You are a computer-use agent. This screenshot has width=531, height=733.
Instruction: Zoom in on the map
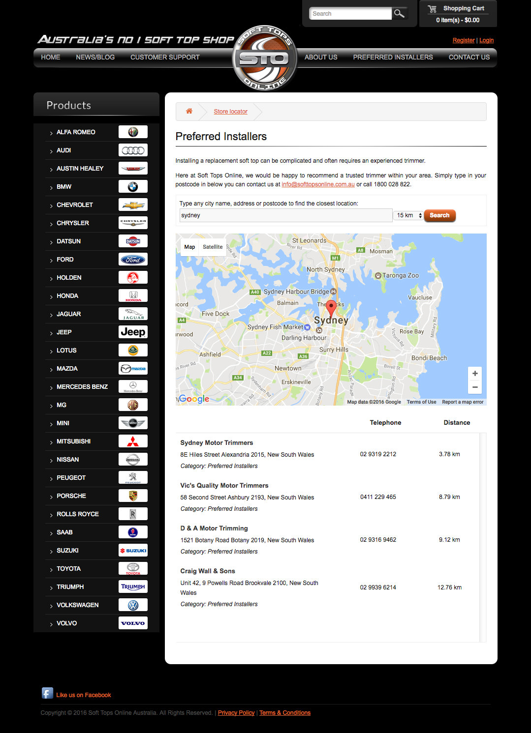click(x=474, y=374)
